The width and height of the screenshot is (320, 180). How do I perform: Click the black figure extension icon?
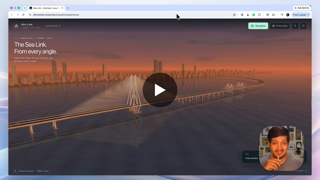(248, 15)
